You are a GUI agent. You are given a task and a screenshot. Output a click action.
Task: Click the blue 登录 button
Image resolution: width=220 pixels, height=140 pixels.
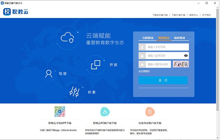(163, 80)
